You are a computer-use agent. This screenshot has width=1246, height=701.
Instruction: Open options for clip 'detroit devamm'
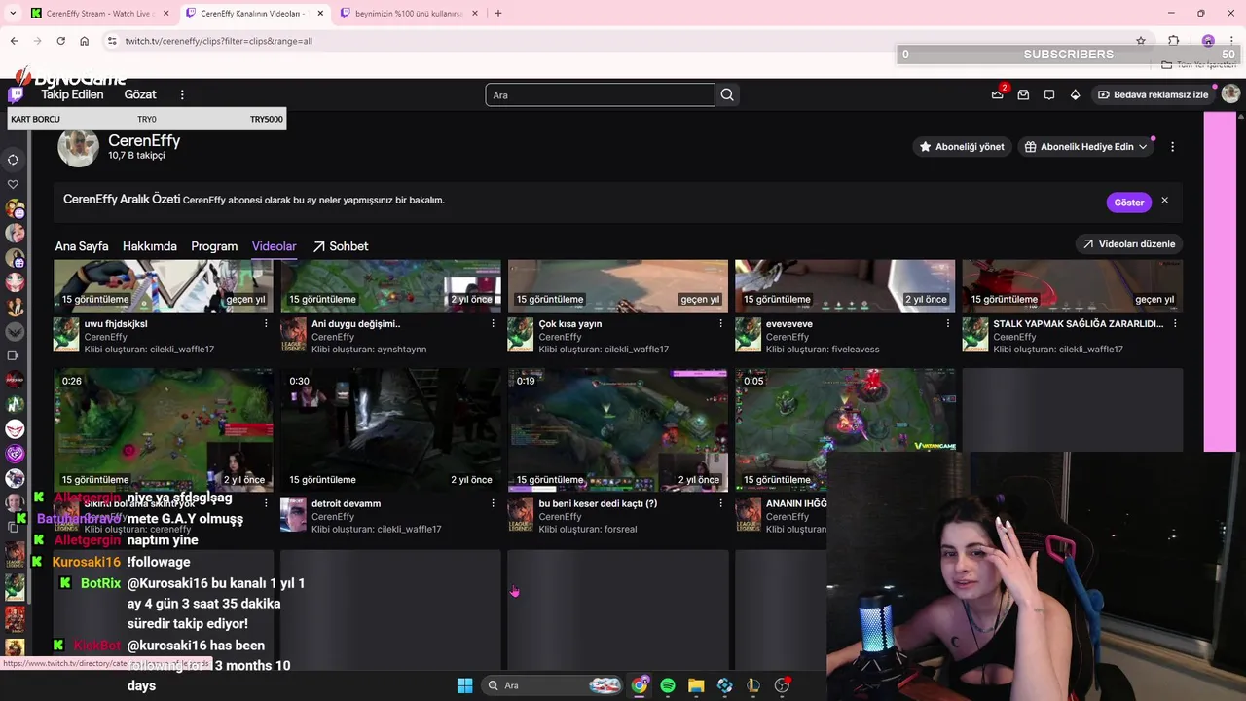pos(494,504)
